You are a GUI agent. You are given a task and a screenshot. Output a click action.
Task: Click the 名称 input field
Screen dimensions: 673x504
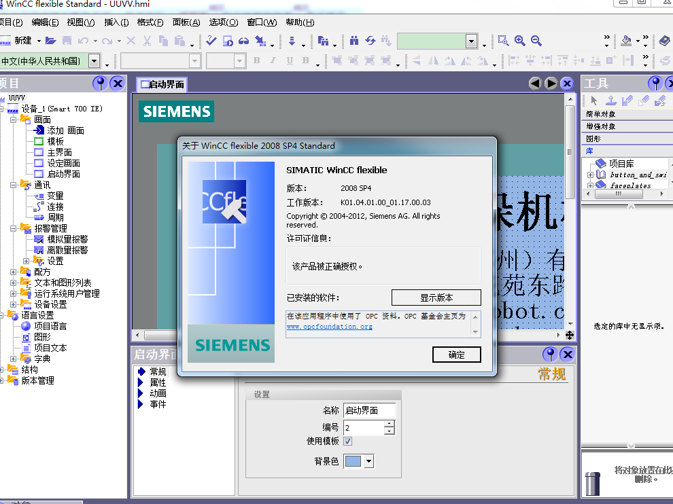point(369,410)
